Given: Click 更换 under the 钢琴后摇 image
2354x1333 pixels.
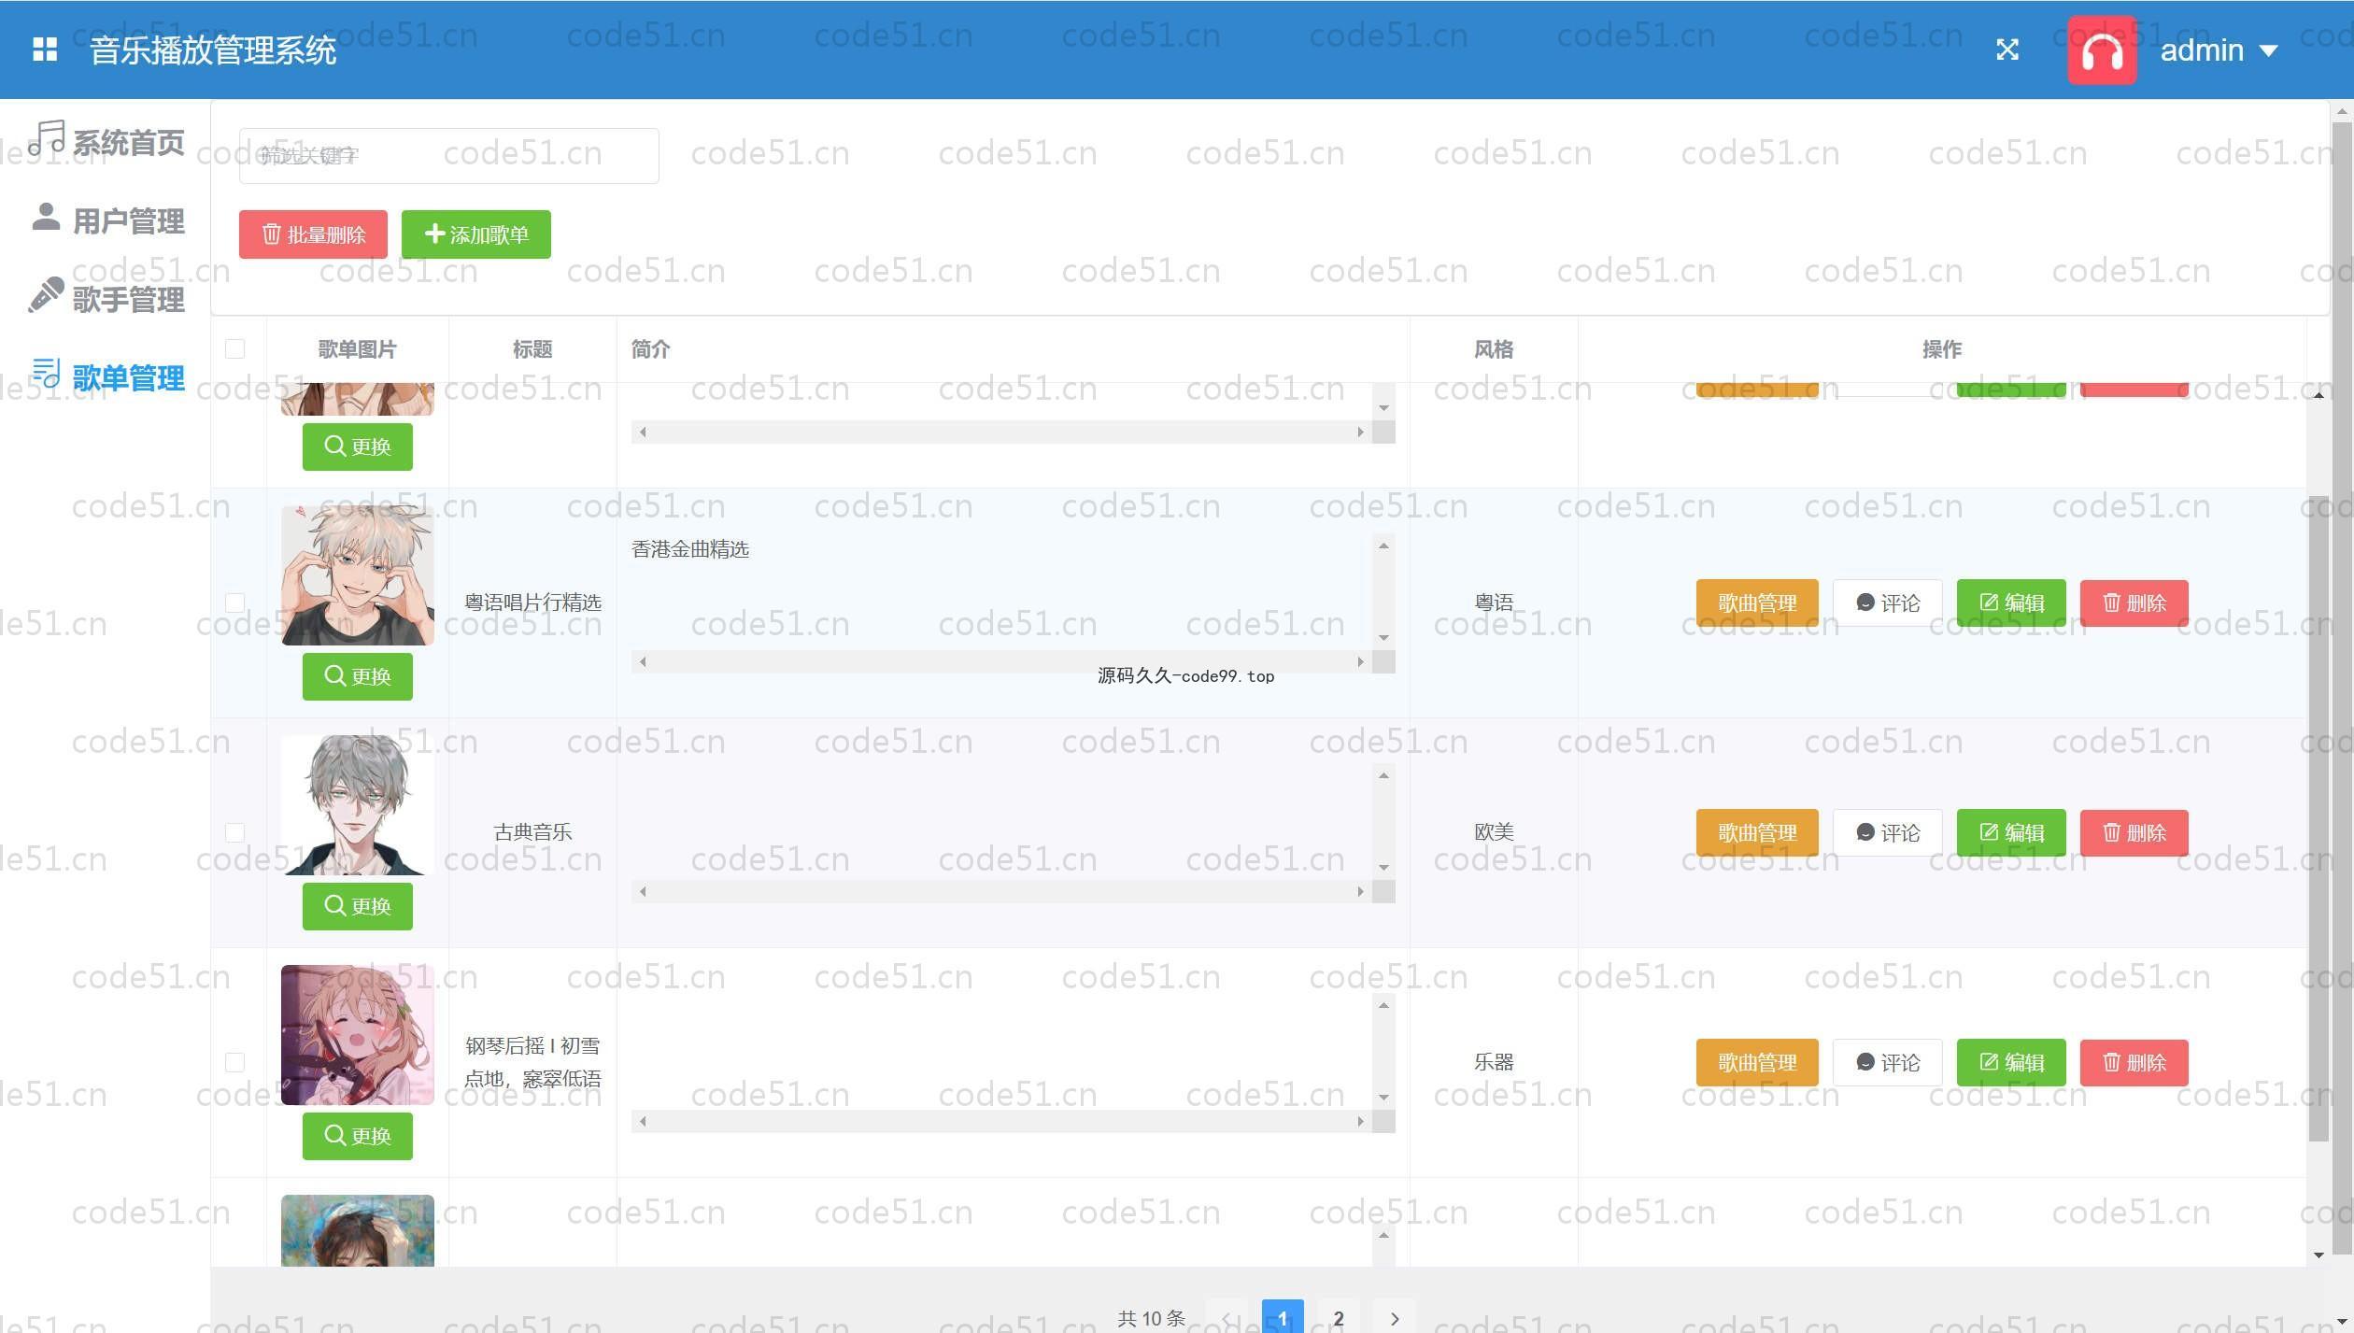Looking at the screenshot, I should tap(358, 1136).
